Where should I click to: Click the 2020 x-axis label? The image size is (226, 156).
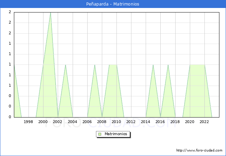tap(189, 122)
